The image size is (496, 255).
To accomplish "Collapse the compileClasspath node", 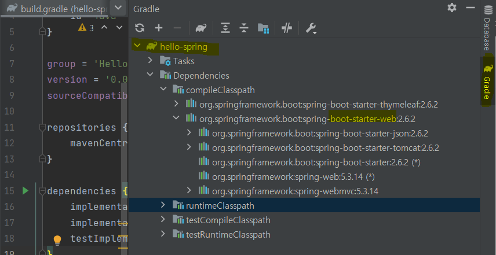I will [163, 89].
